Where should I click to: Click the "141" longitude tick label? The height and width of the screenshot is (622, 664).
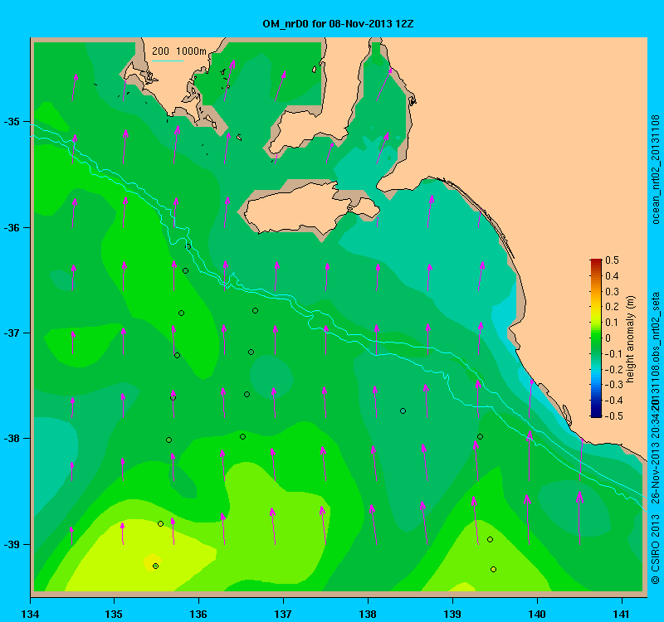[622, 614]
